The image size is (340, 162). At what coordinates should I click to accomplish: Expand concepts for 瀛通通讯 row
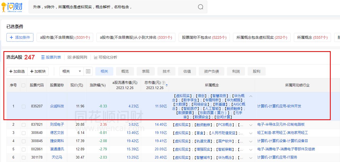coord(251,149)
